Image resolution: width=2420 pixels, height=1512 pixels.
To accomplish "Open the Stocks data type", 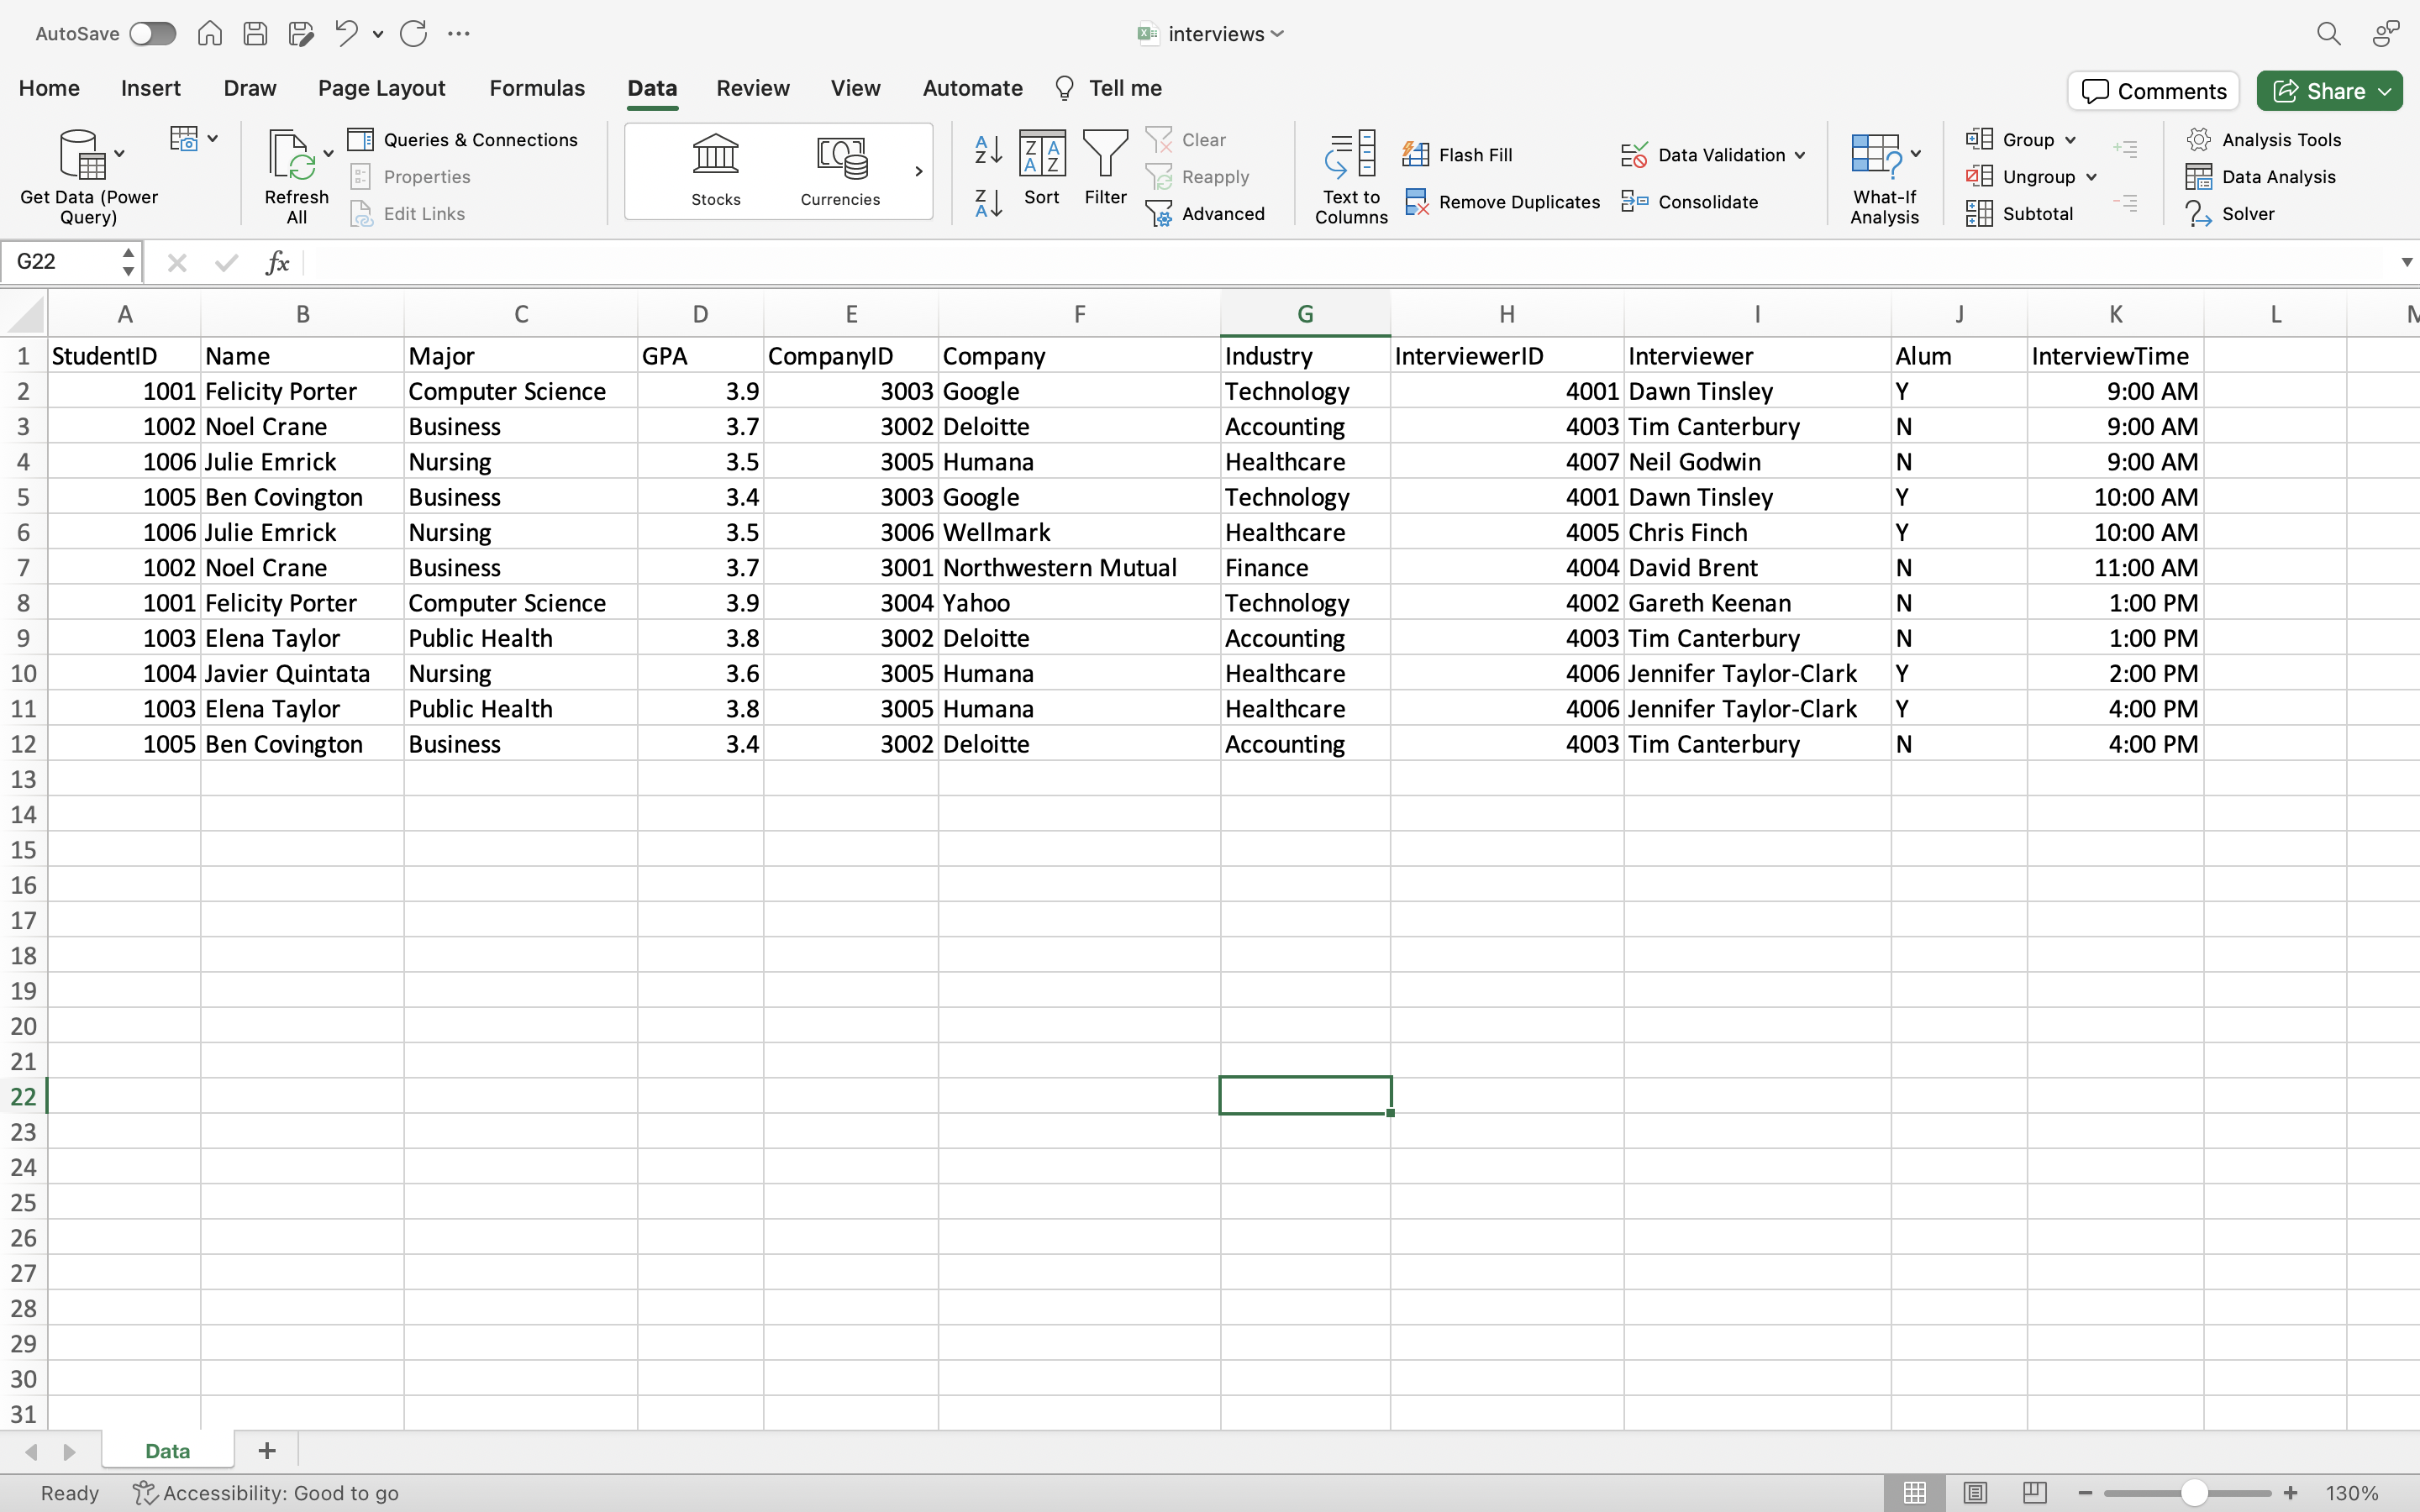I will click(714, 170).
